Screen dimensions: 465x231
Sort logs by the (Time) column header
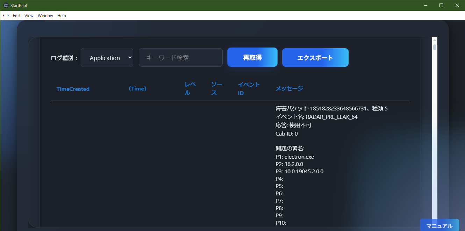[137, 88]
